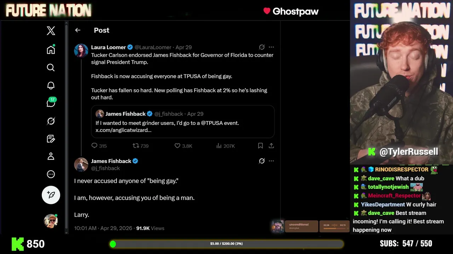Click the SUBS: 547 / 550 counter
This screenshot has width=453, height=254.
pos(406,244)
